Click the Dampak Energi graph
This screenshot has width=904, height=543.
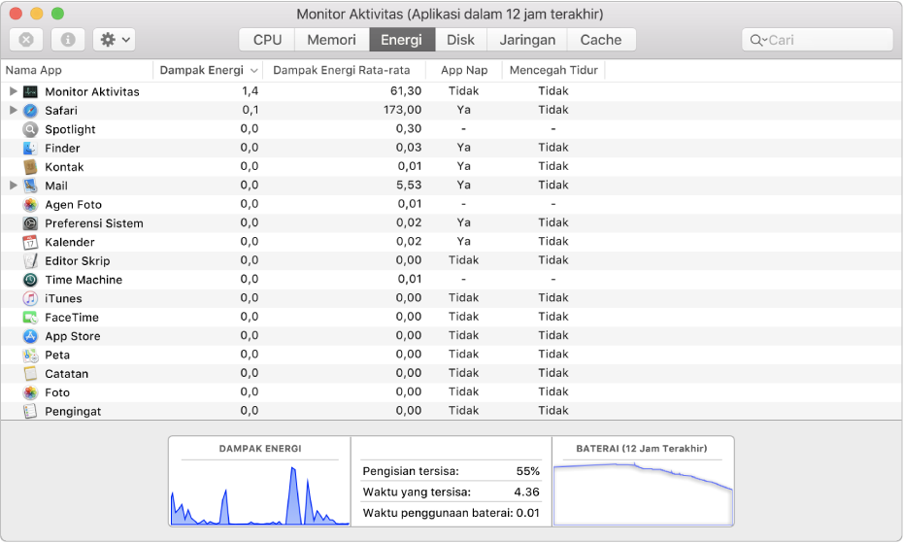[x=260, y=493]
